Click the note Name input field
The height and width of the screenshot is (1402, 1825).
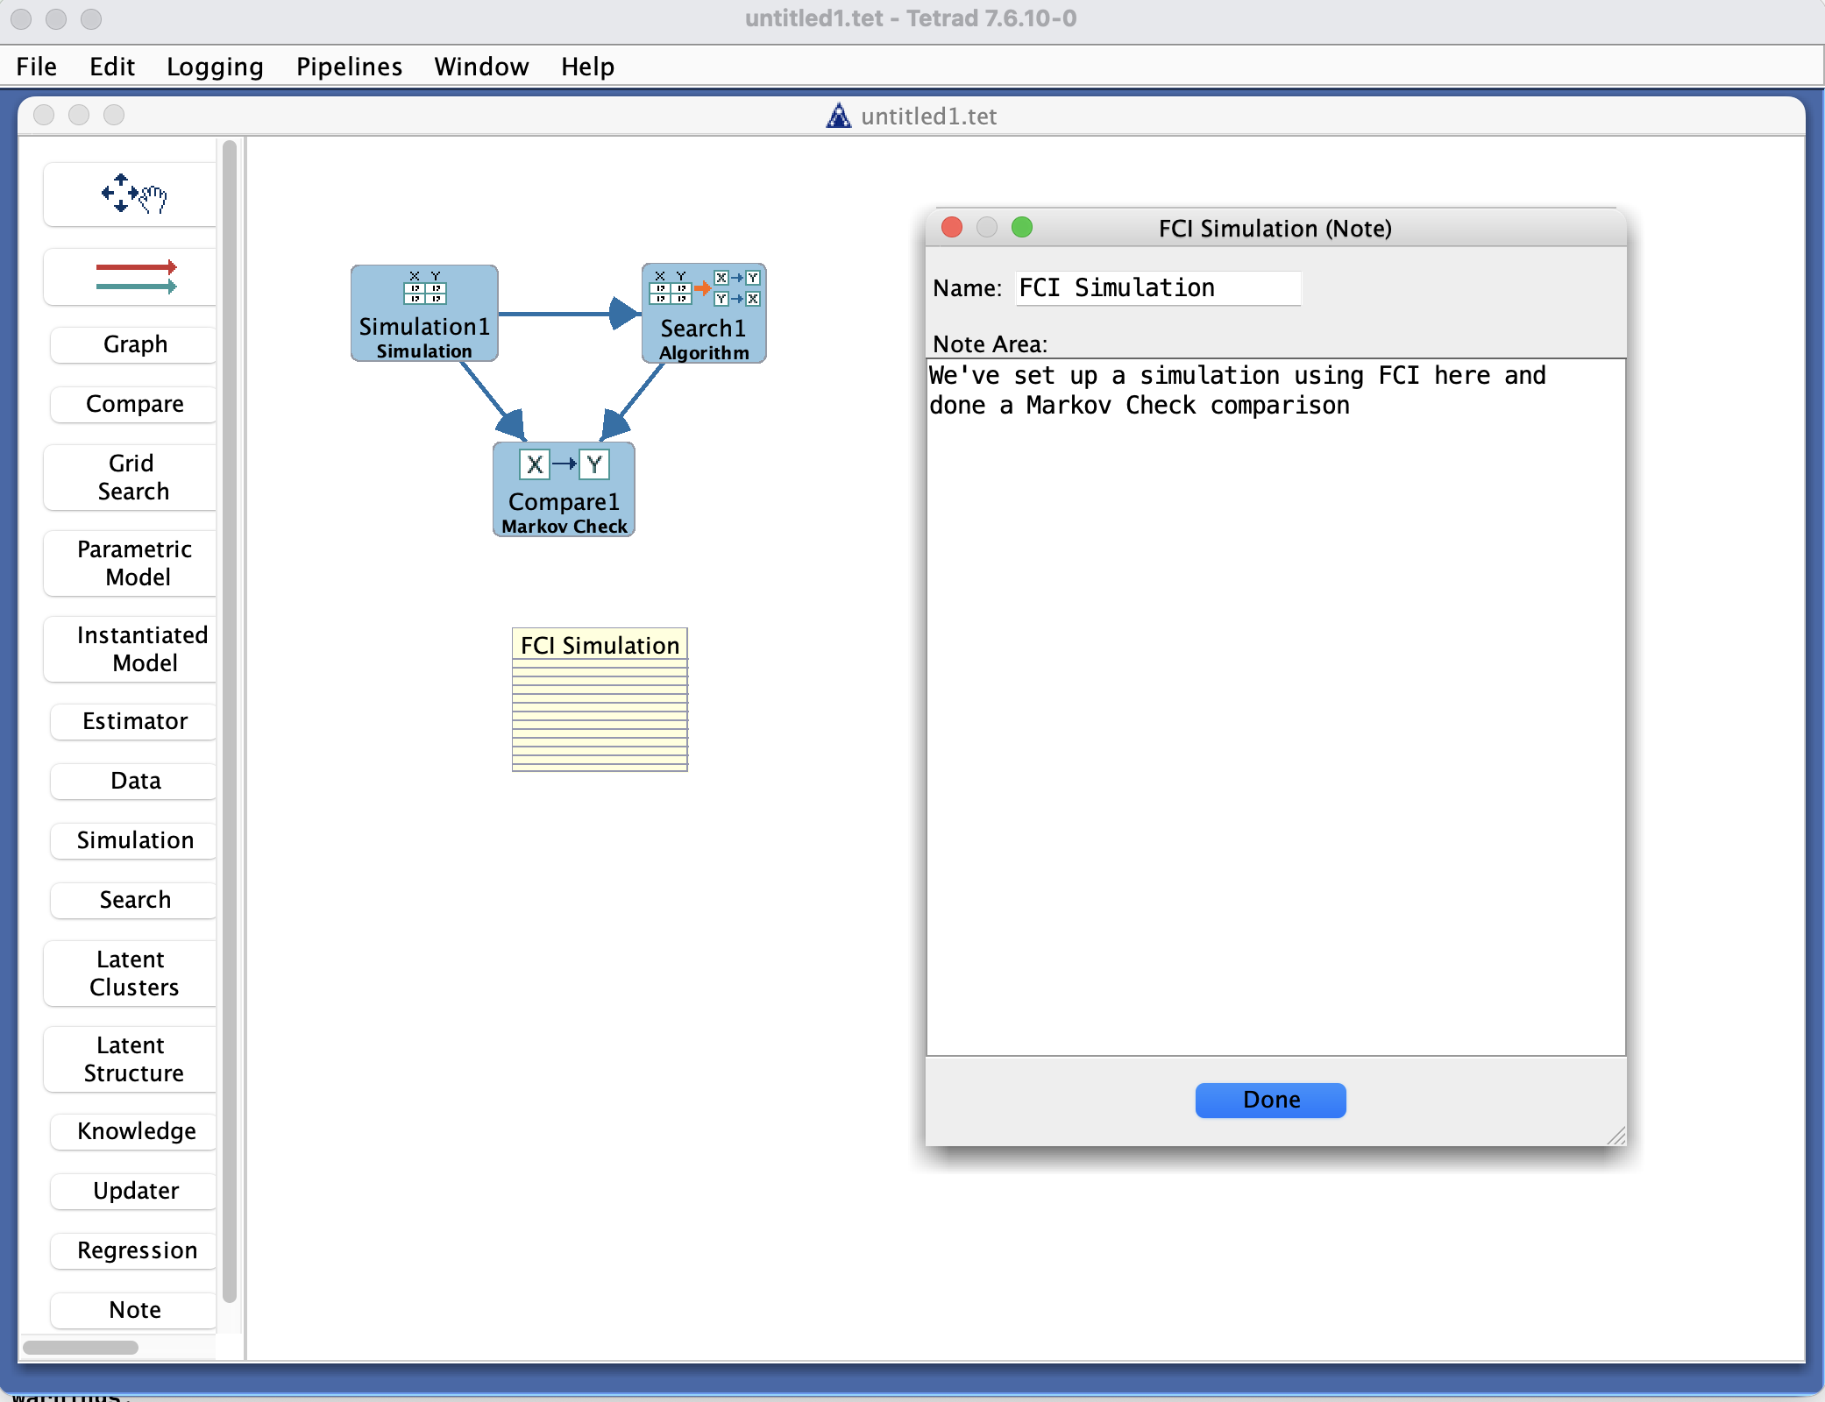tap(1158, 288)
